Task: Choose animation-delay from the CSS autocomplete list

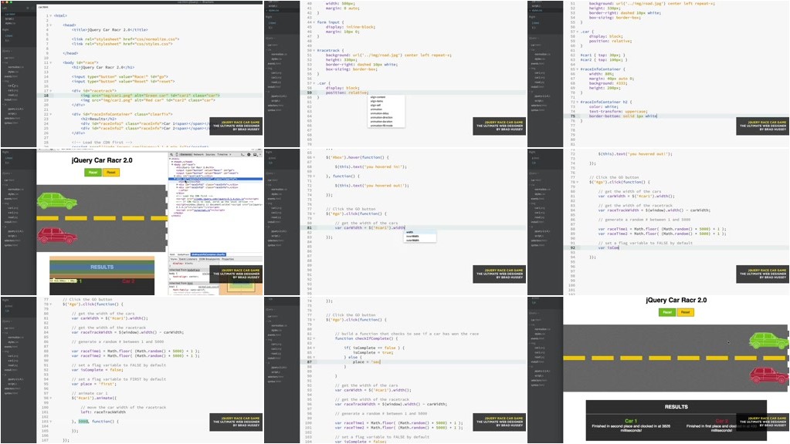Action: [x=379, y=113]
